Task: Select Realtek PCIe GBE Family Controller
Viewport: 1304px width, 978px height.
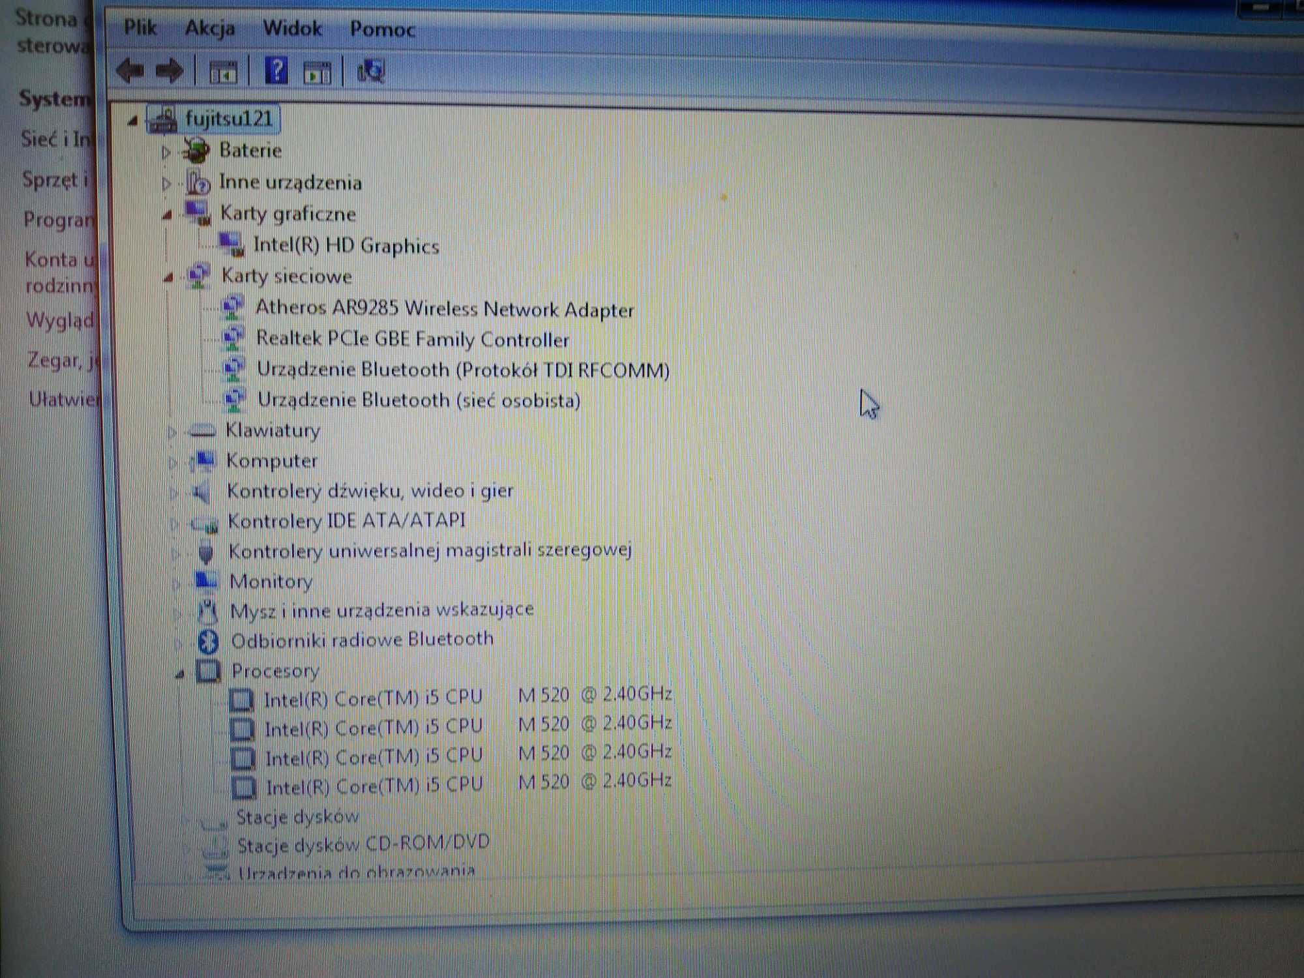Action: [x=413, y=339]
